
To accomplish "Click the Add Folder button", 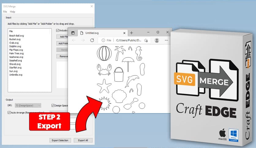I will pos(62,43).
